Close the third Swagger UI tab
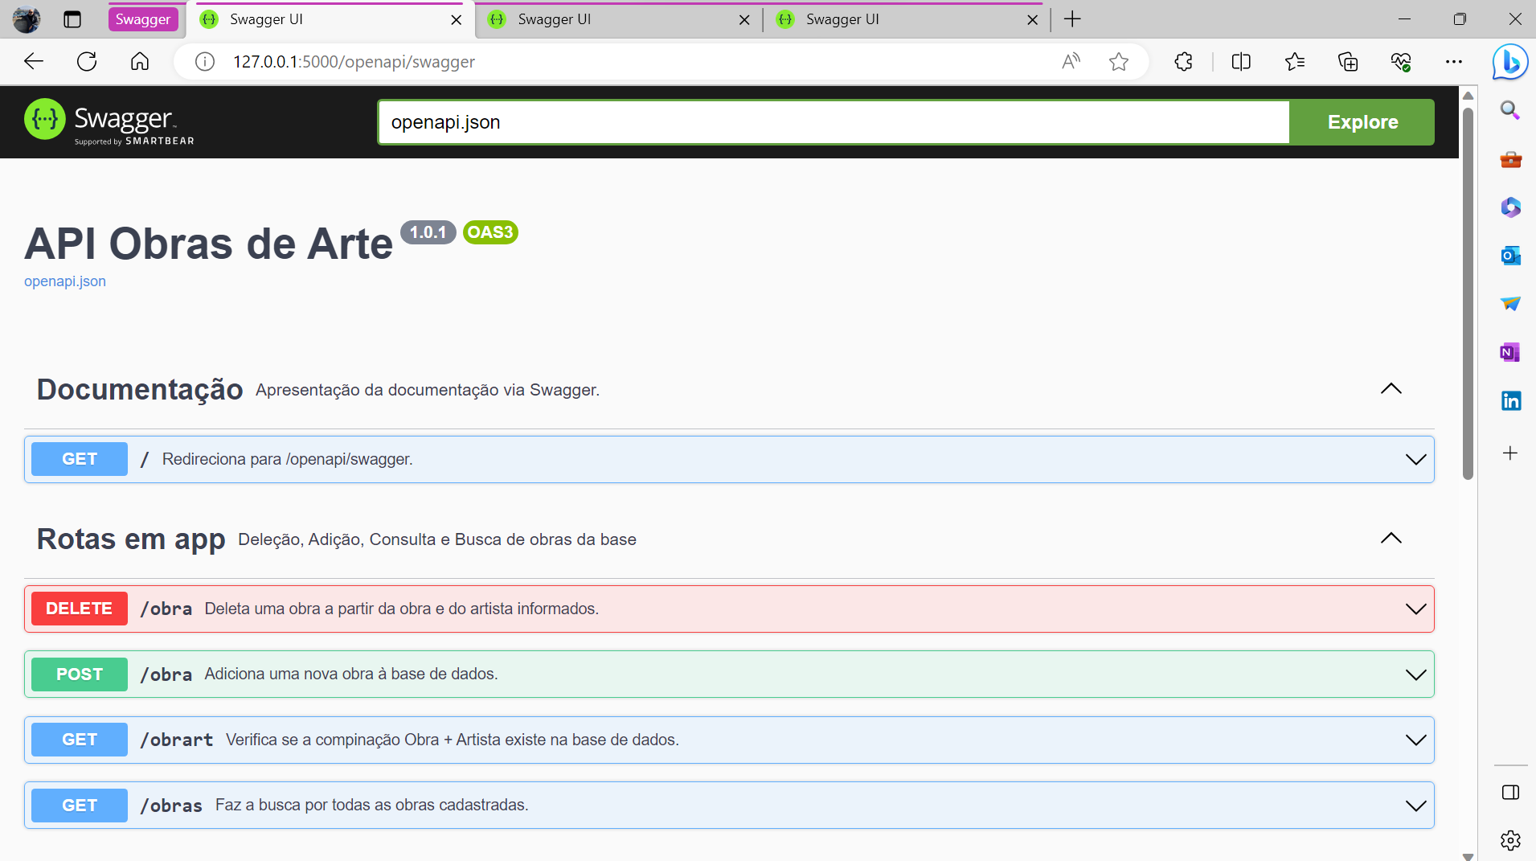Viewport: 1536px width, 861px height. (1033, 20)
